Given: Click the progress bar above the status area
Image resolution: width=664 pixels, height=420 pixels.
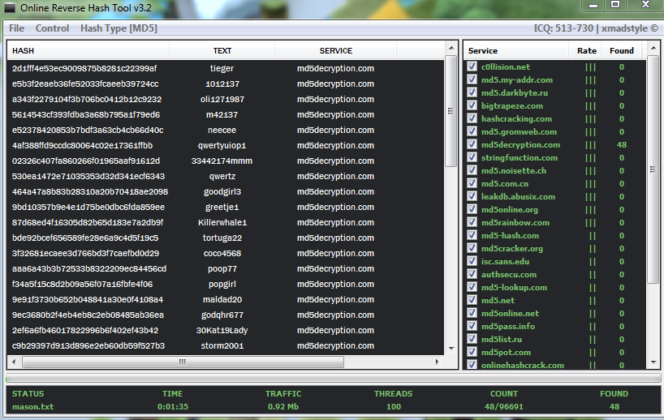Looking at the screenshot, I should tap(331, 378).
